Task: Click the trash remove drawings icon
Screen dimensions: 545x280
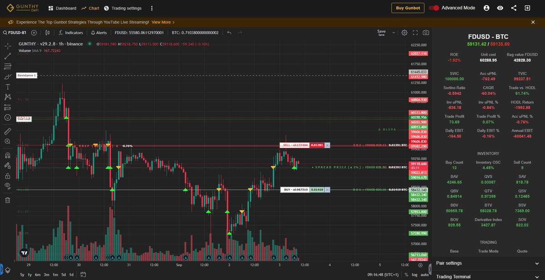Action: (x=8, y=200)
